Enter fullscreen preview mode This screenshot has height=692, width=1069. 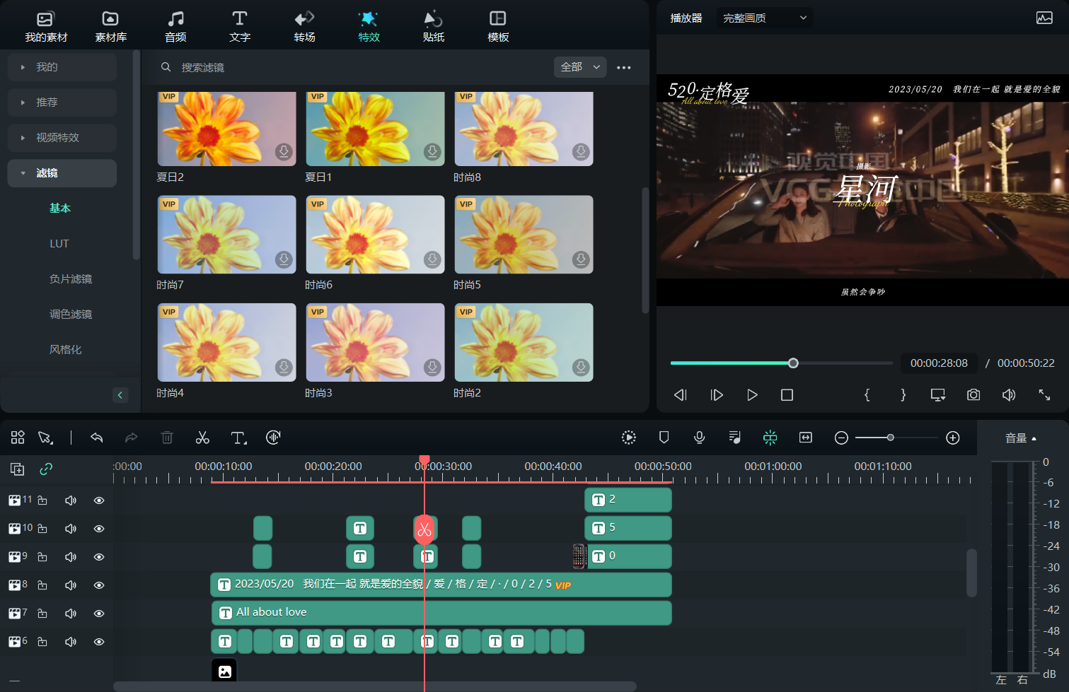pyautogui.click(x=1044, y=395)
